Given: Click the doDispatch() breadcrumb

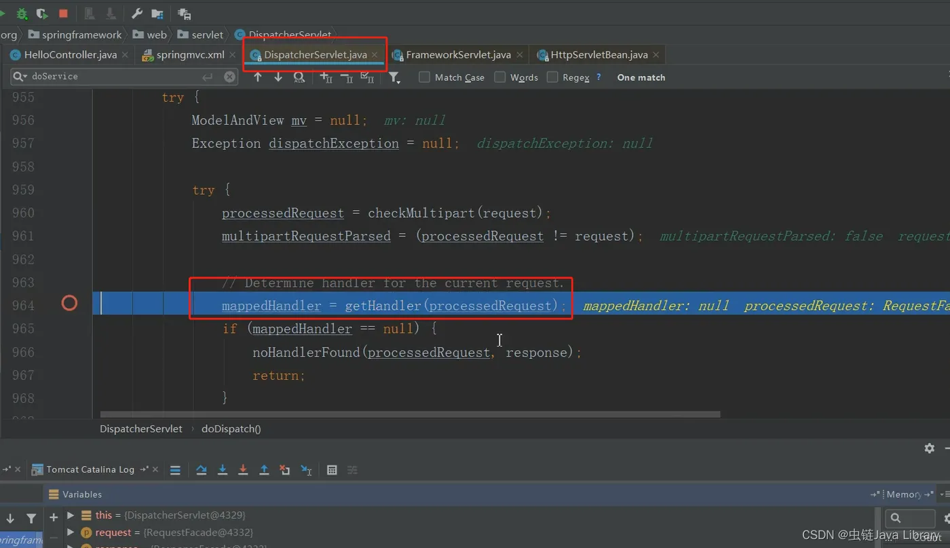Looking at the screenshot, I should click(231, 429).
